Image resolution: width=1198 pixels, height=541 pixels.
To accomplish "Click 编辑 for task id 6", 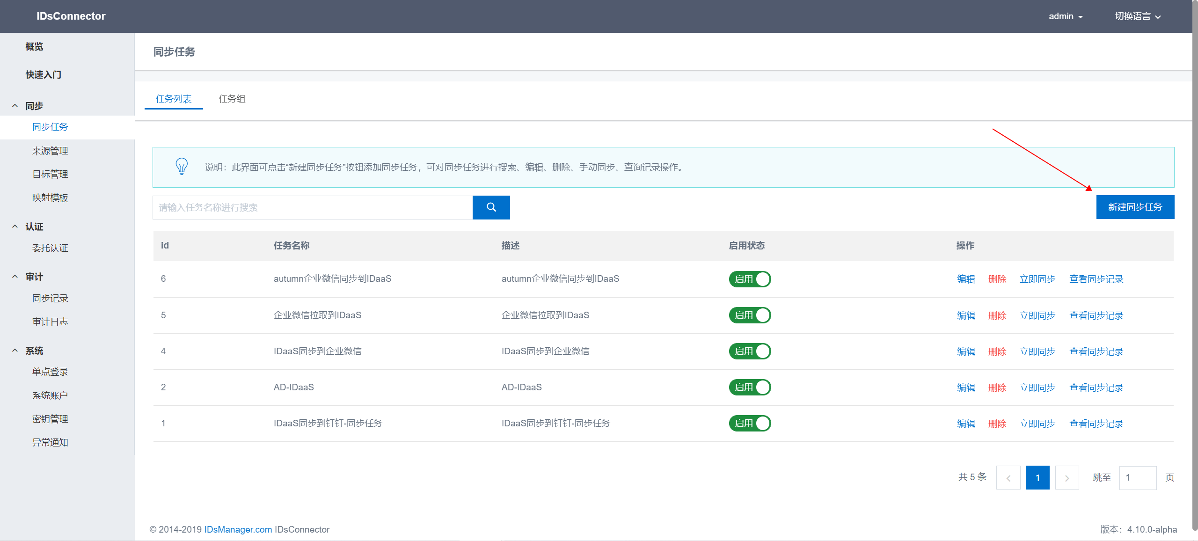I will click(966, 279).
